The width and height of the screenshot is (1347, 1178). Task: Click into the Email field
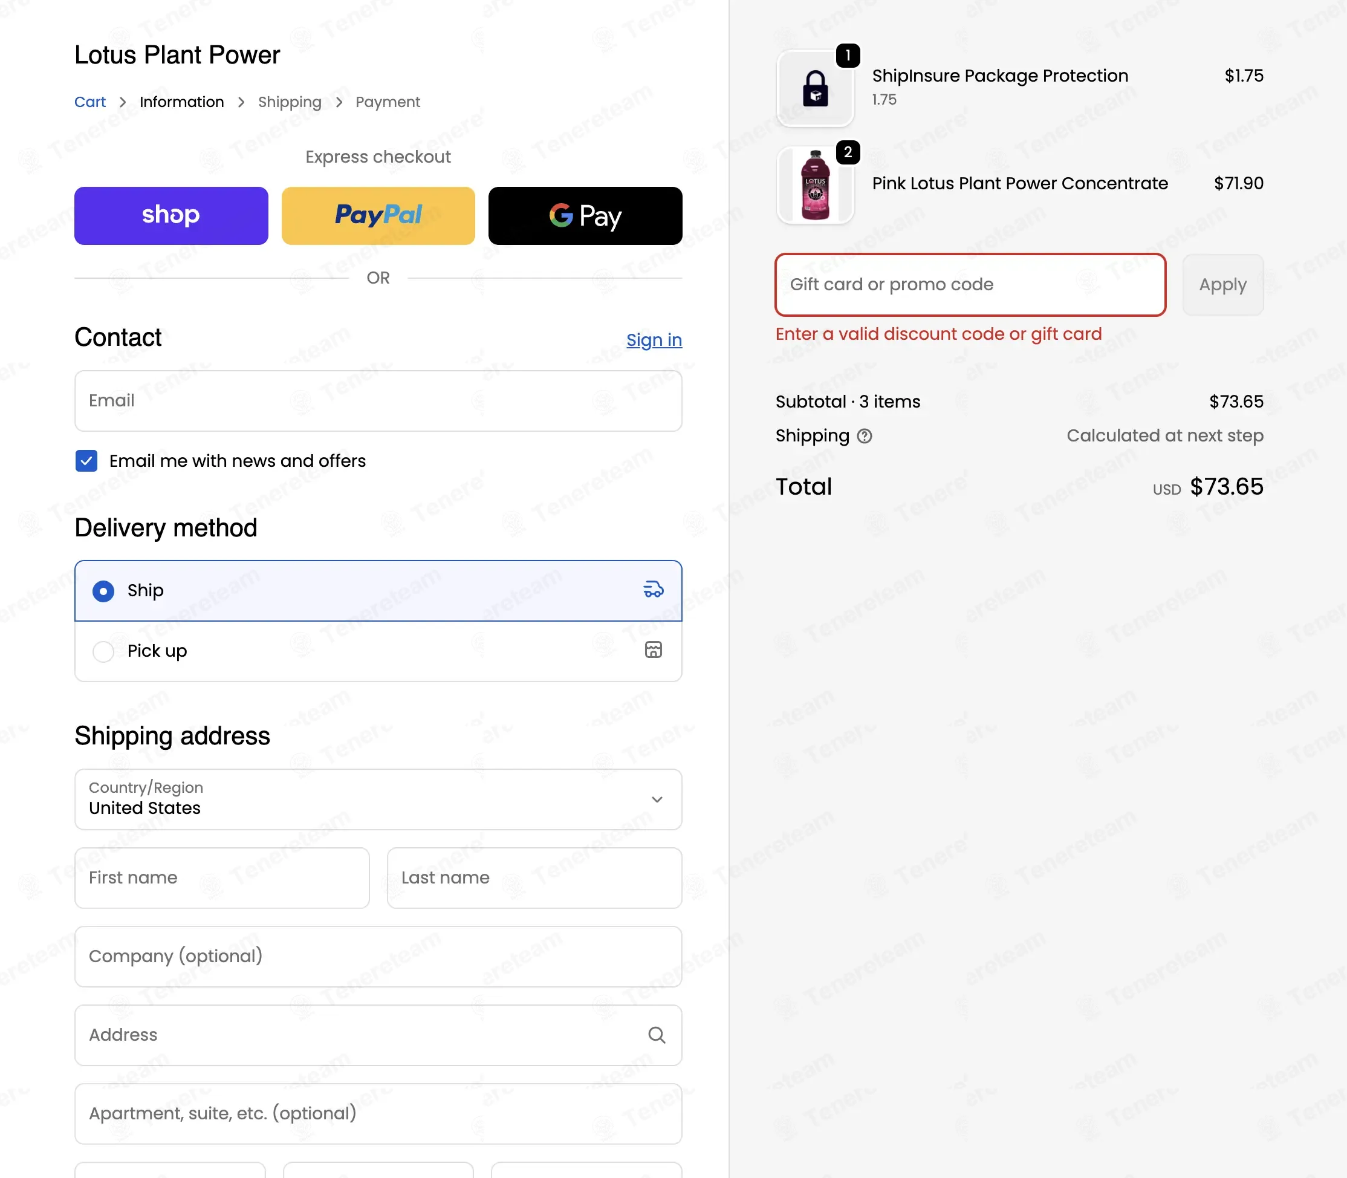coord(378,401)
